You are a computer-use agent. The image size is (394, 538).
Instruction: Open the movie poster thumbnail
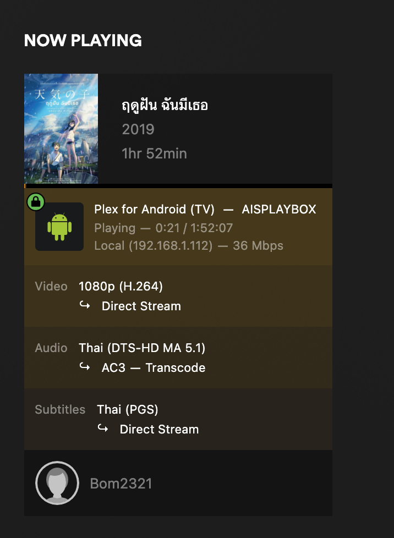click(61, 129)
